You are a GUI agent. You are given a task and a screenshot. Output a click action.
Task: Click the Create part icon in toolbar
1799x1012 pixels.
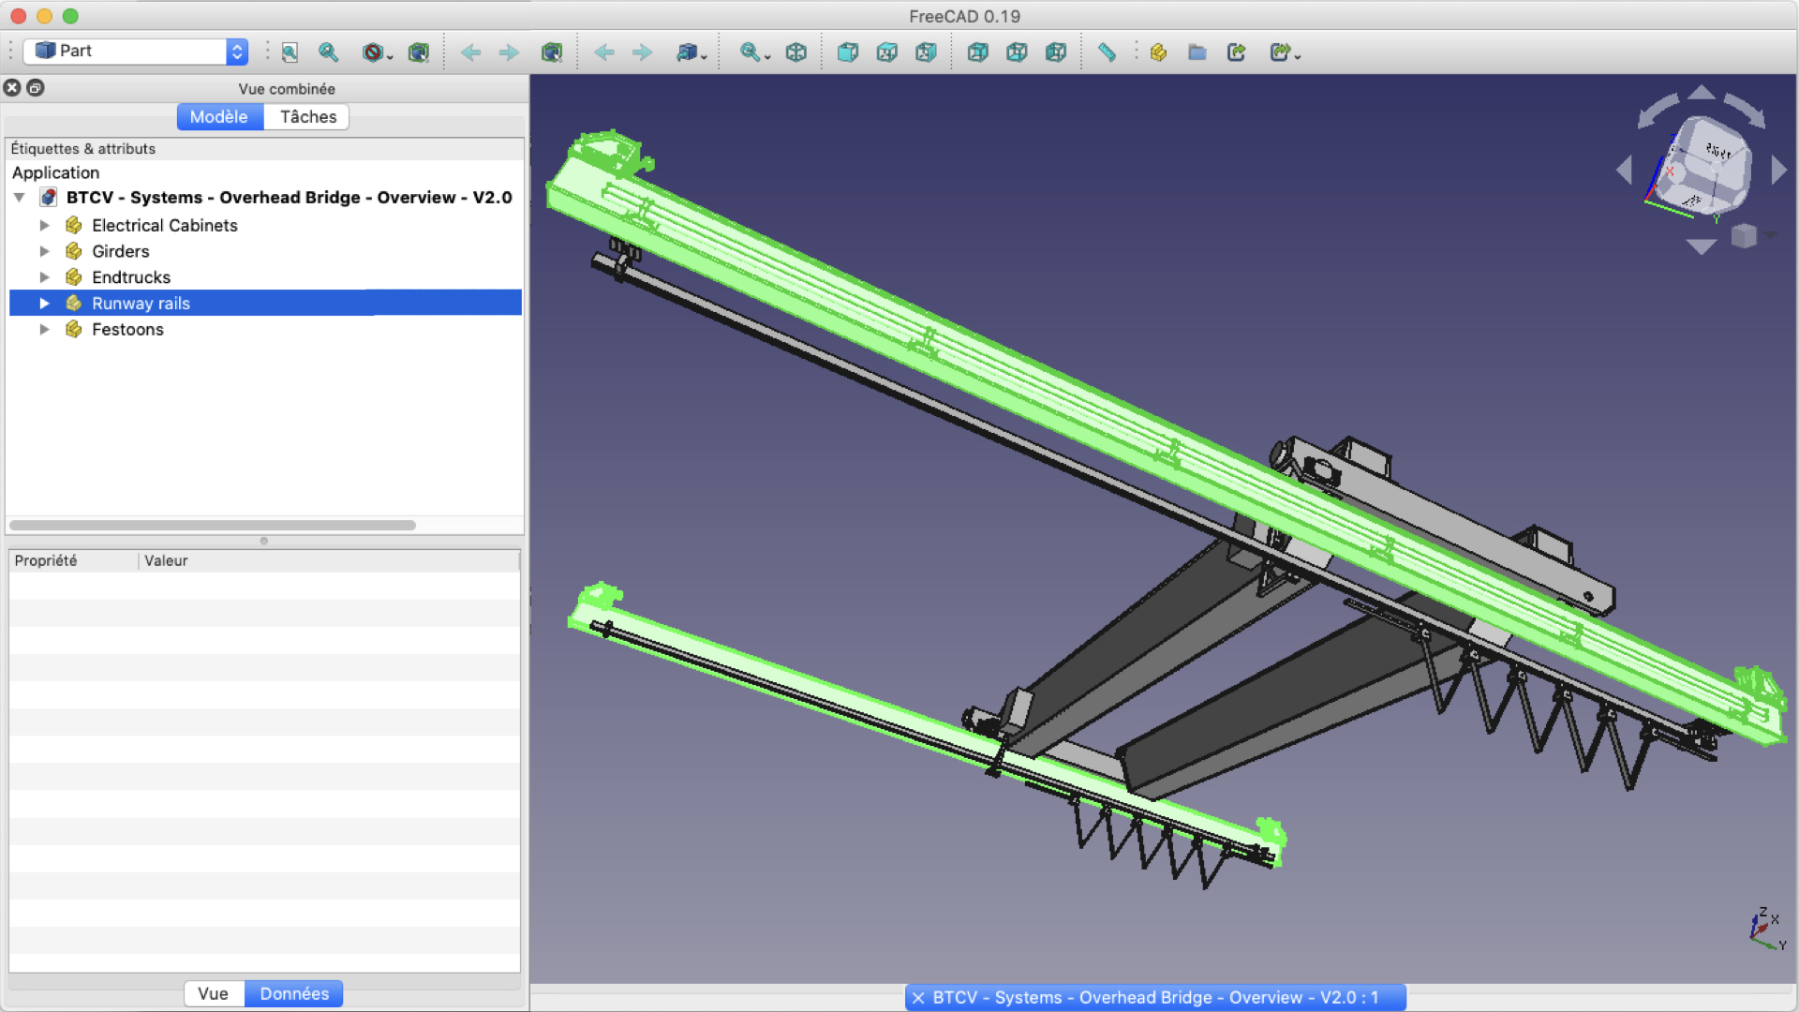point(1158,52)
